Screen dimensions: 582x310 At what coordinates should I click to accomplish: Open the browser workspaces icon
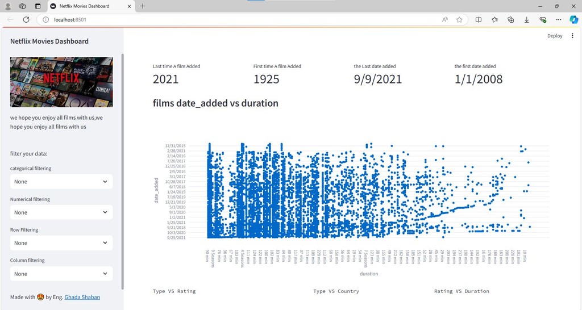click(x=22, y=6)
